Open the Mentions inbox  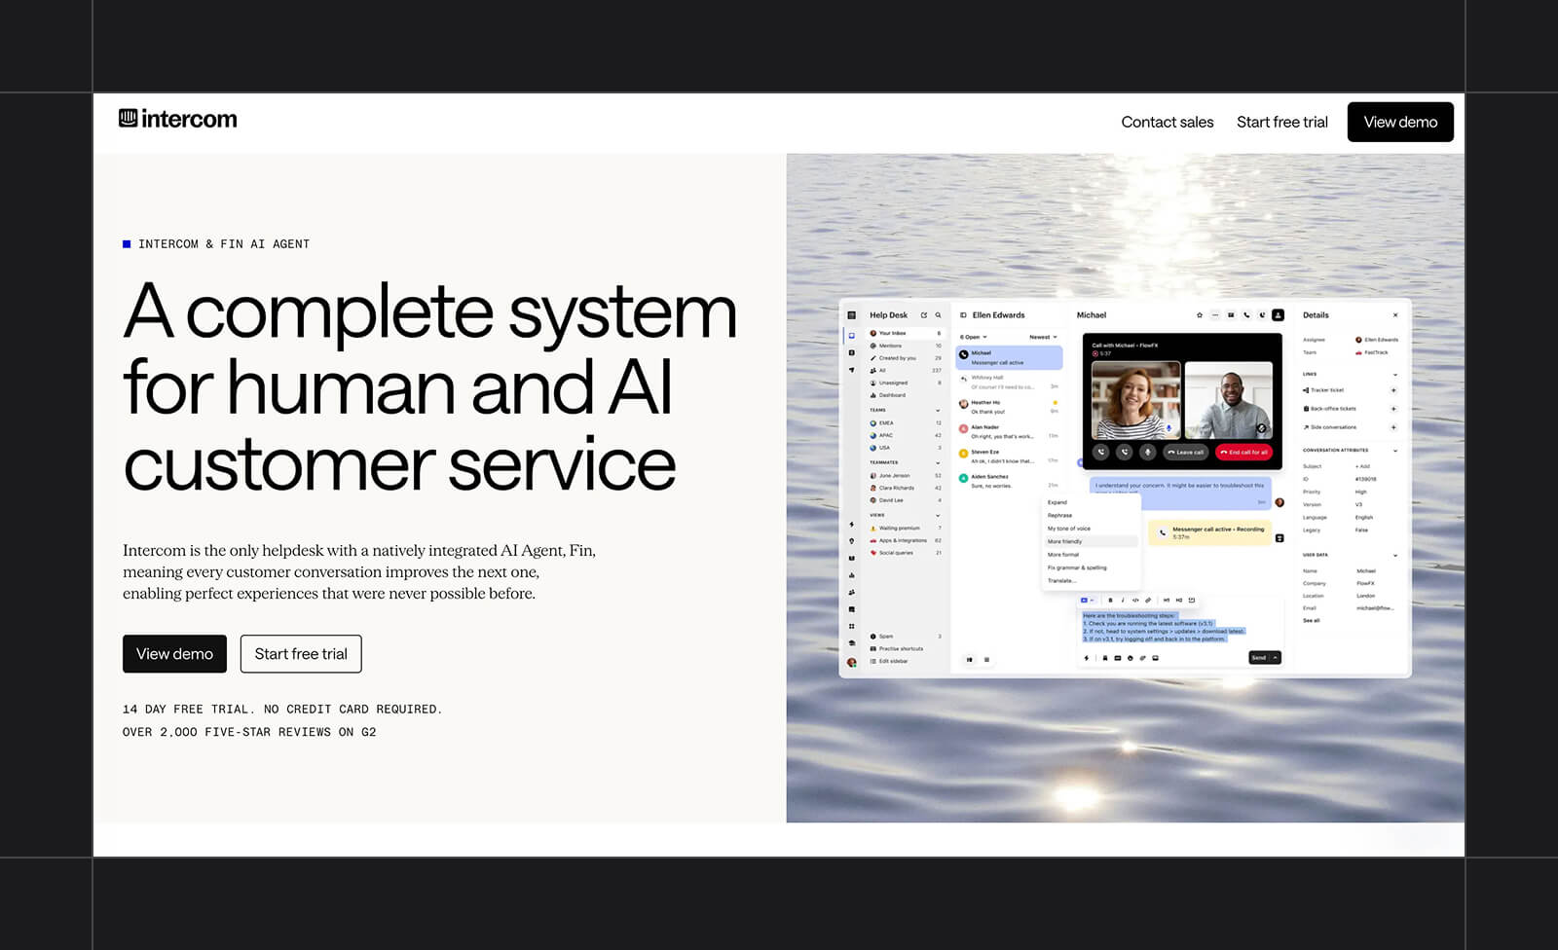tap(906, 346)
